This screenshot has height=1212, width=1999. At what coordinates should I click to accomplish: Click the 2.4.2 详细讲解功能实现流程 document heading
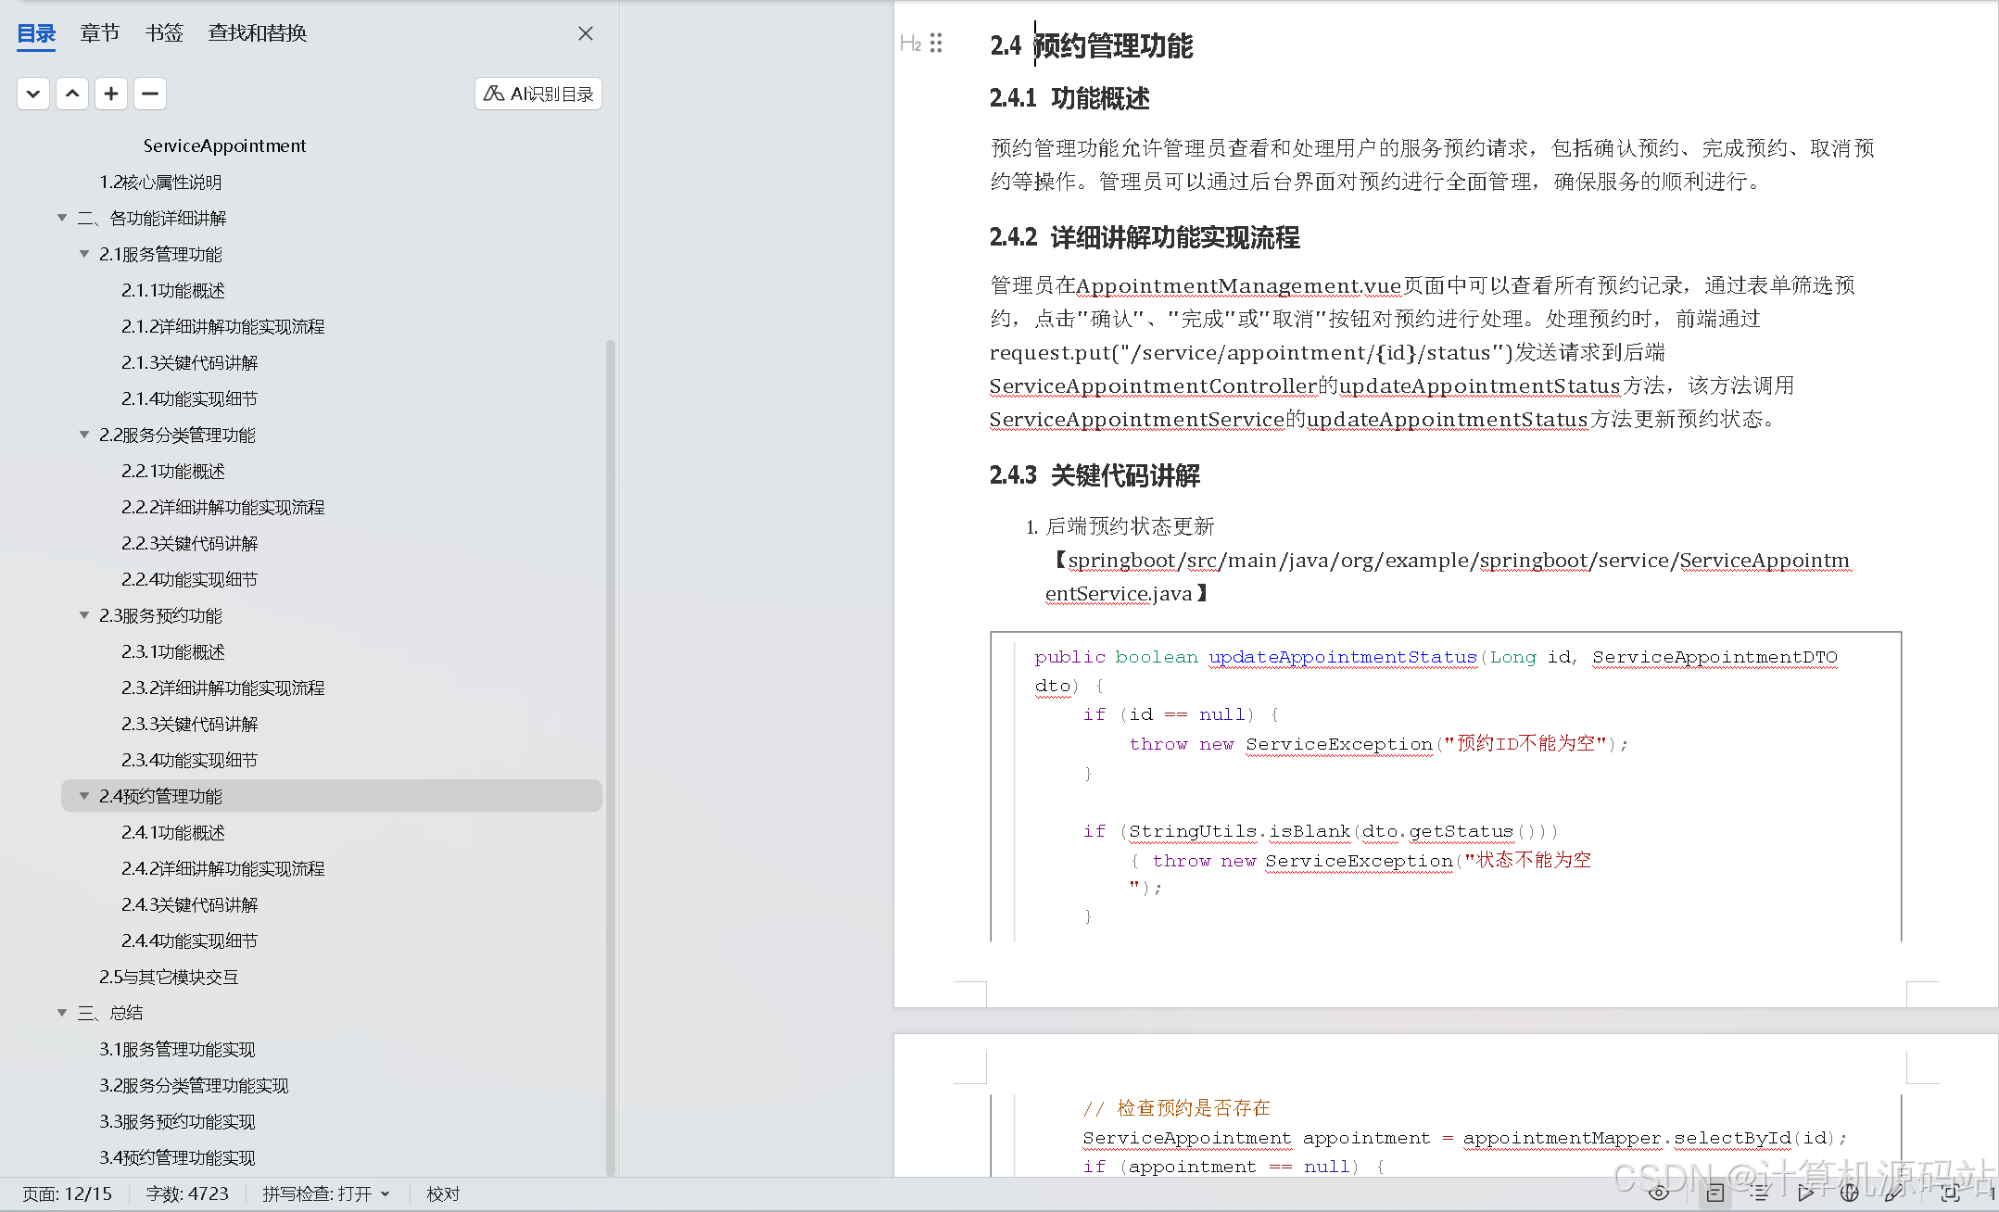(x=1145, y=237)
